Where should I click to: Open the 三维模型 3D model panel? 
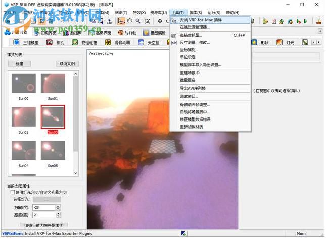coord(26,42)
